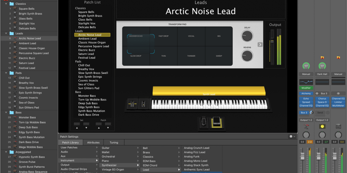Open the Dark Hall setting dropdown
This screenshot has height=173, width=347.
click(322, 74)
